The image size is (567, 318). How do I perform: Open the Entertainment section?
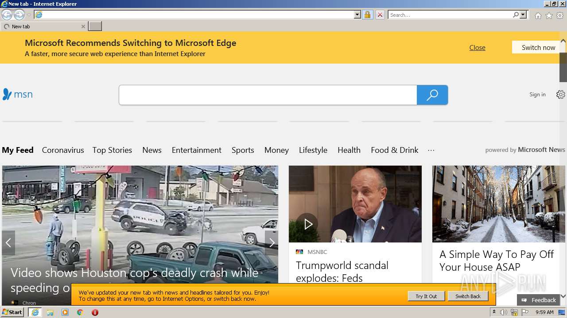tap(197, 150)
